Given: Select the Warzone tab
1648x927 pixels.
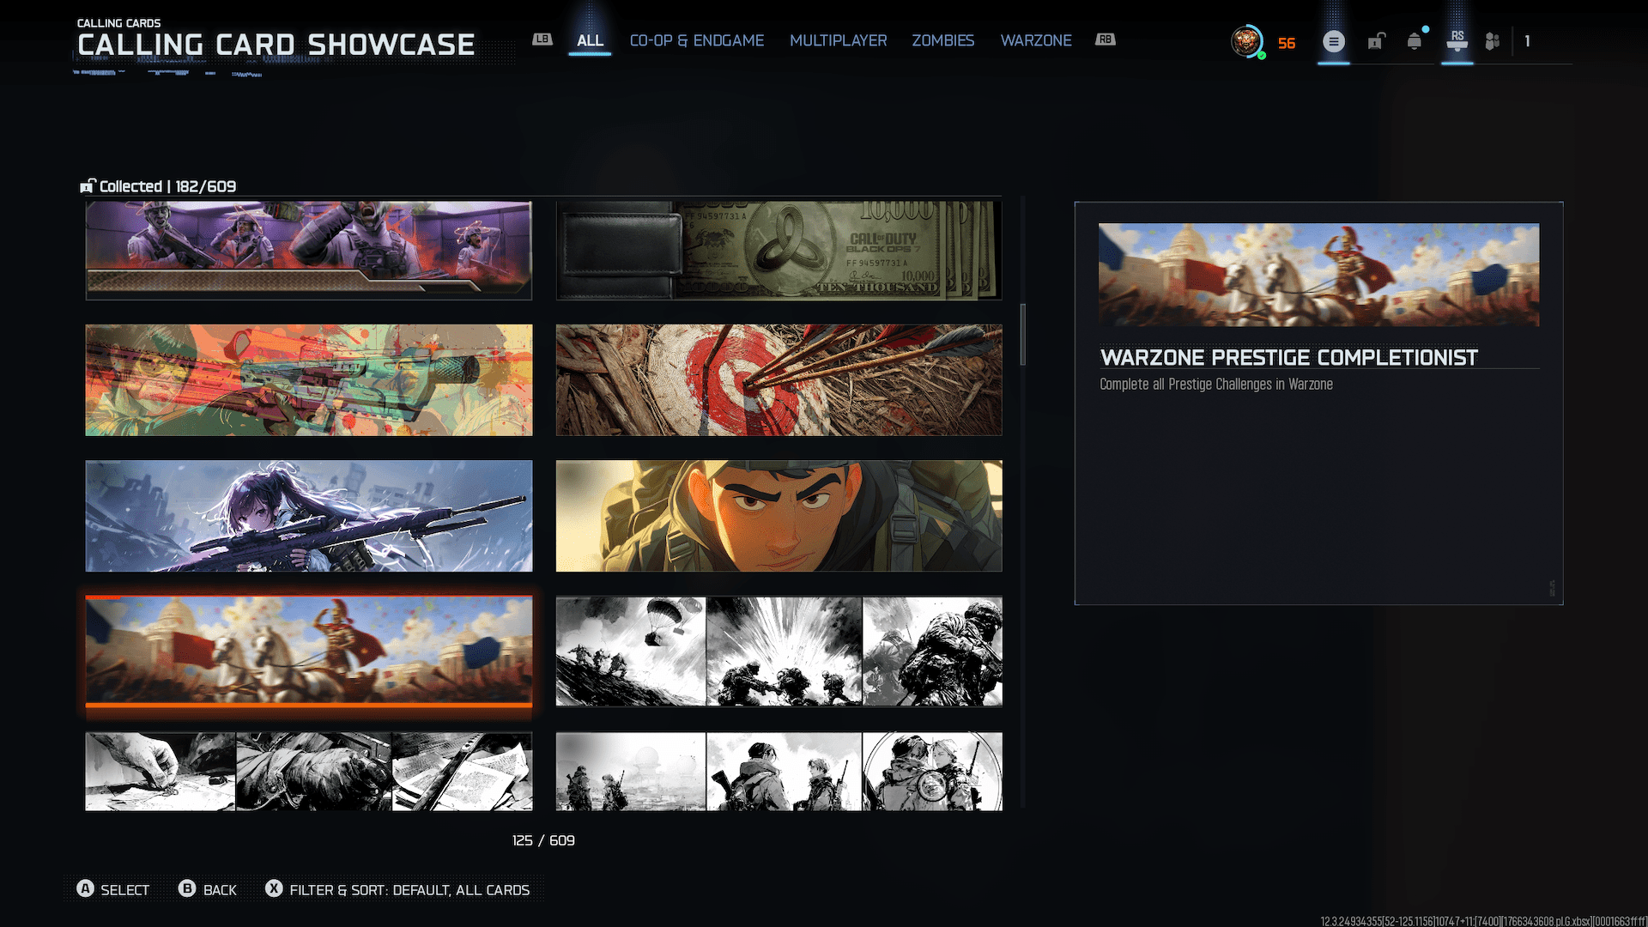Looking at the screenshot, I should pyautogui.click(x=1035, y=40).
